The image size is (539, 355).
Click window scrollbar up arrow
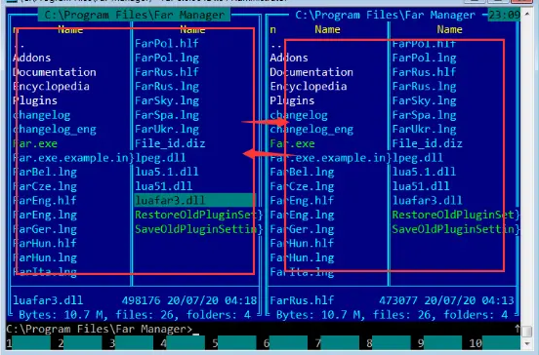point(527,15)
